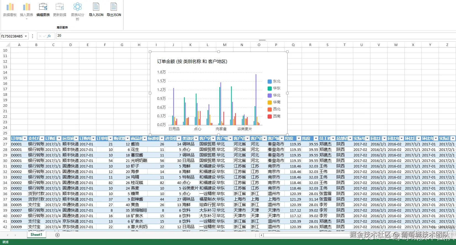Image resolution: width=456 pixels, height=245 pixels.
Task: Click the 导出JSON export button
Action: point(114,10)
